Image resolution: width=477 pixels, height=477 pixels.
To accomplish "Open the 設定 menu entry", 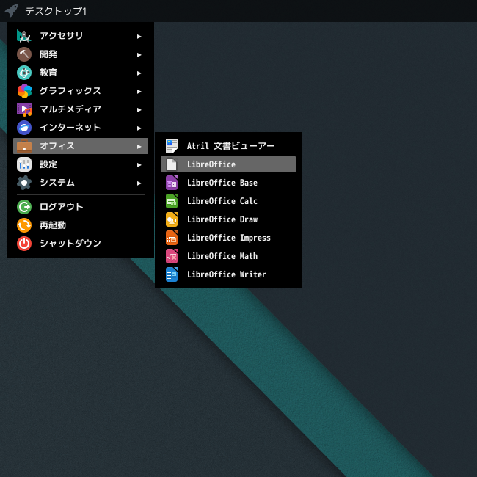I will point(81,164).
